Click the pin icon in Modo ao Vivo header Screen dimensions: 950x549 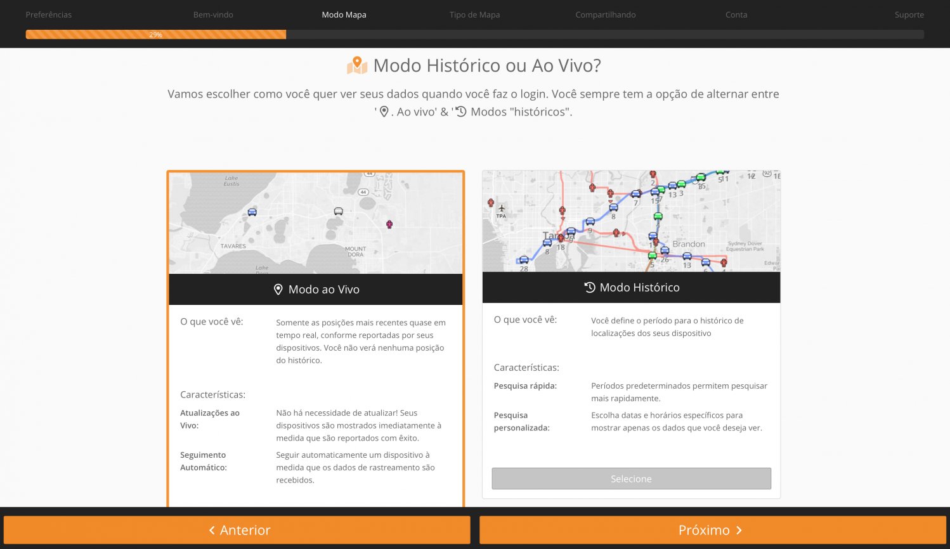tap(278, 290)
